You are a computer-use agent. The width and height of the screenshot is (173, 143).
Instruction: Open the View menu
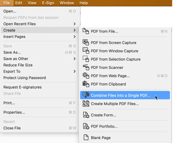click(32, 3)
